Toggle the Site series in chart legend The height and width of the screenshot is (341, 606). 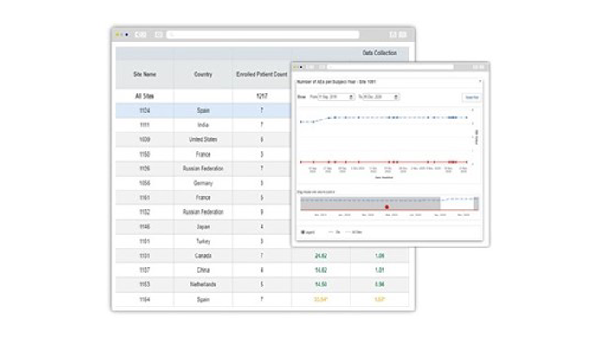[335, 232]
